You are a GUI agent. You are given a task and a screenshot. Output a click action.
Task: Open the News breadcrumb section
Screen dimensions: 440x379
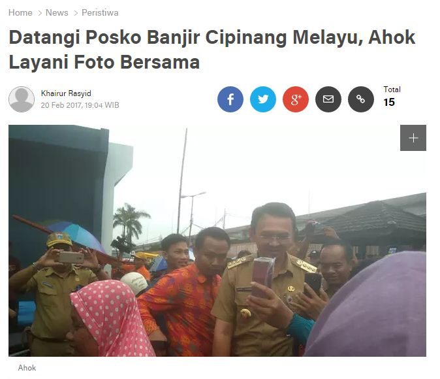57,12
